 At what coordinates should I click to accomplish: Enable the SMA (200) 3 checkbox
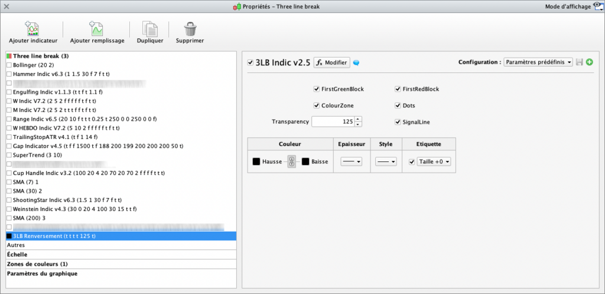click(x=9, y=218)
